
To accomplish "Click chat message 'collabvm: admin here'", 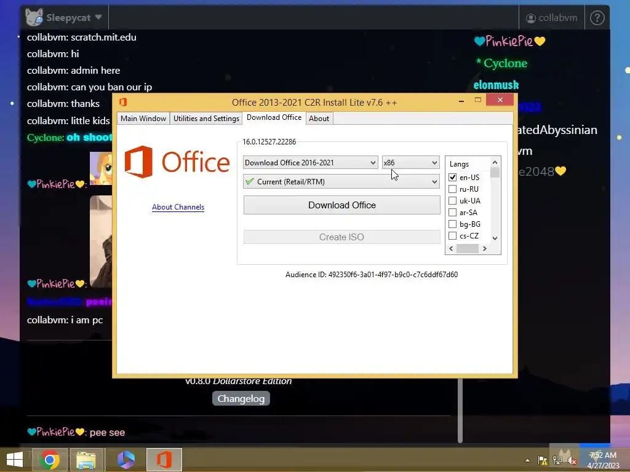I will click(74, 70).
